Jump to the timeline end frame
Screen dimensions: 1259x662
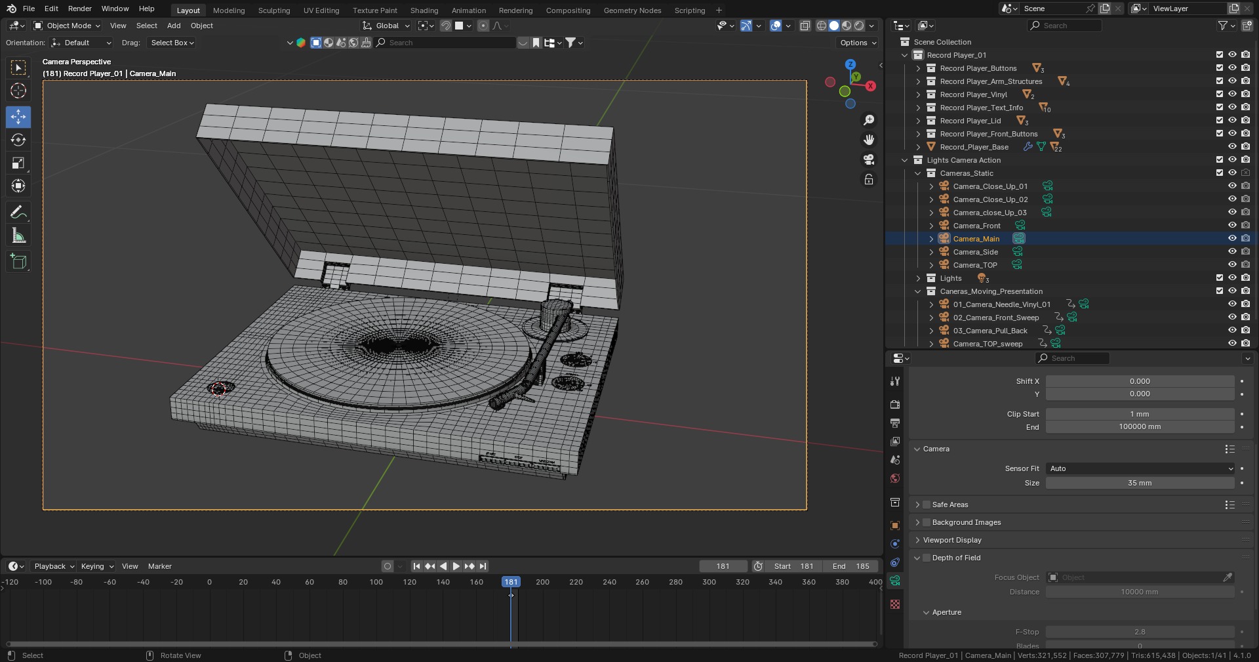tap(483, 566)
